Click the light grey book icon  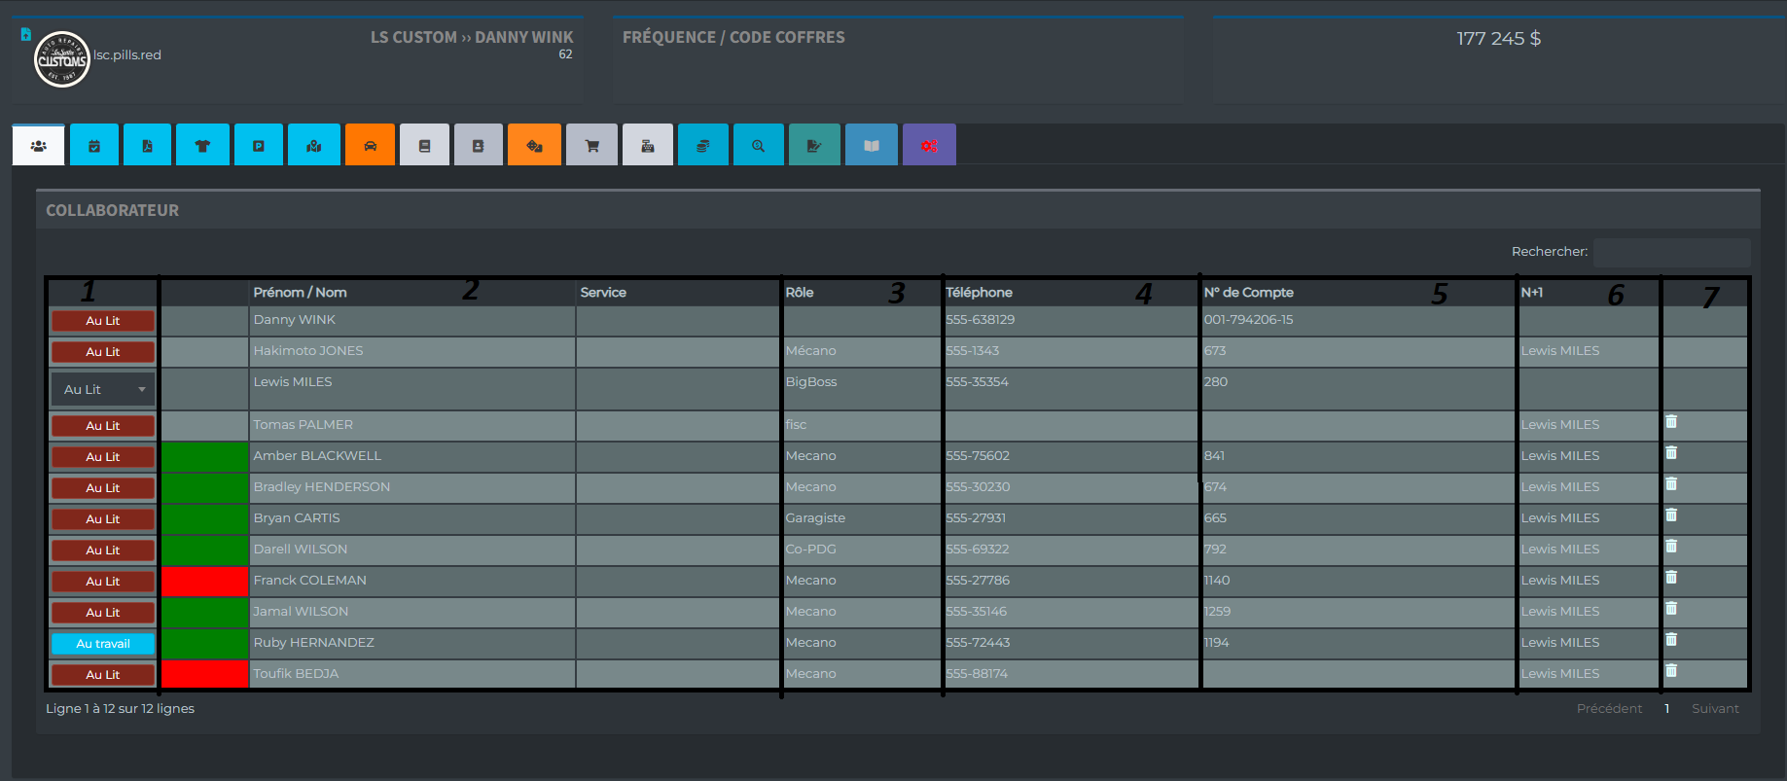coord(424,145)
